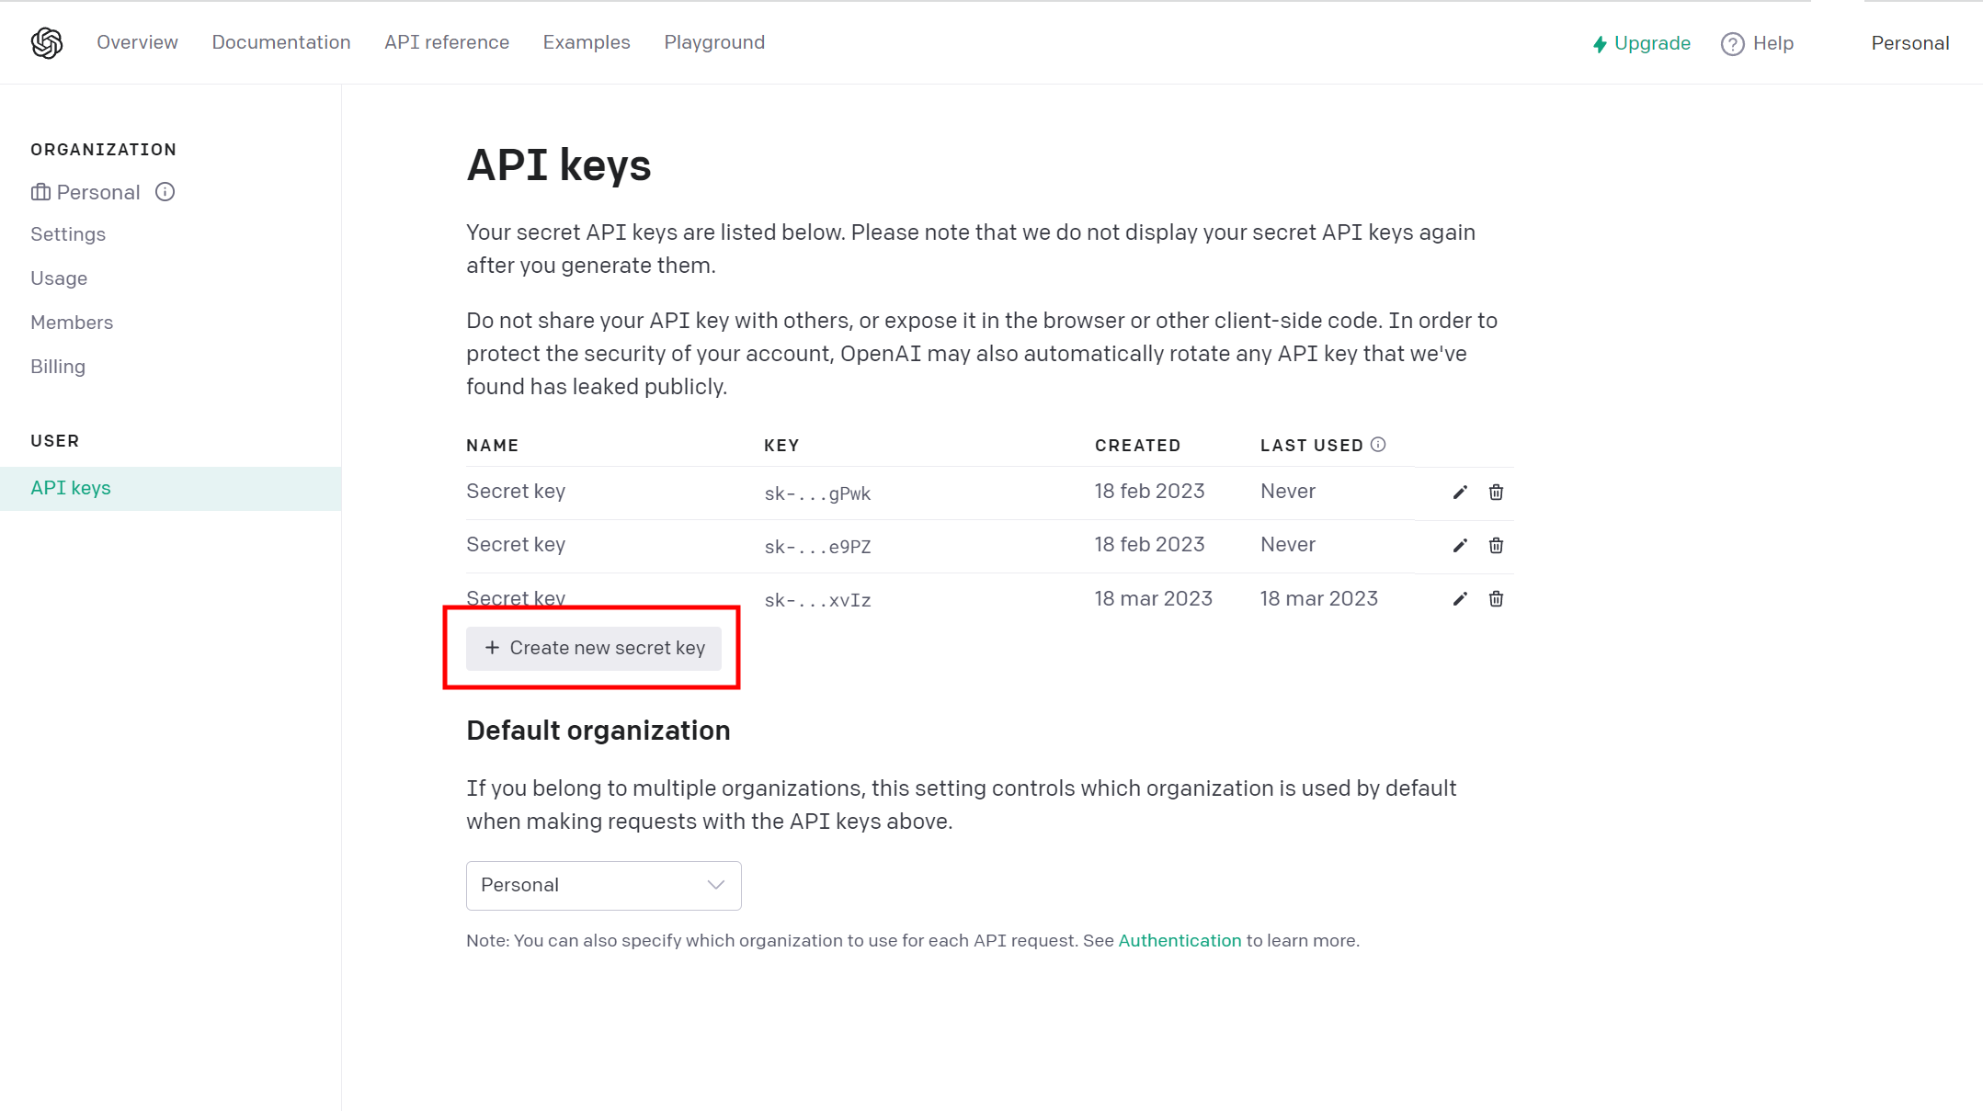1983x1111 pixels.
Task: Click the OpenAI logo icon
Action: pos(45,42)
